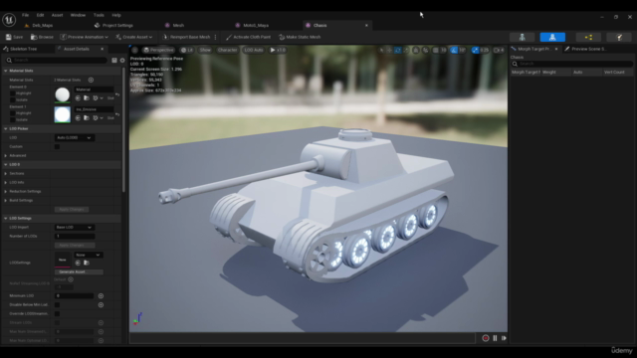Screen dimensions: 637x358
Task: Click the Asset Details search field
Action: coord(57,60)
